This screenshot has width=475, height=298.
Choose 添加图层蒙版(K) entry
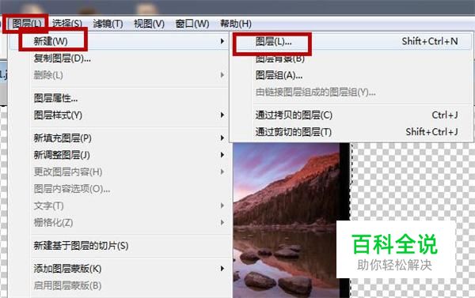click(67, 269)
